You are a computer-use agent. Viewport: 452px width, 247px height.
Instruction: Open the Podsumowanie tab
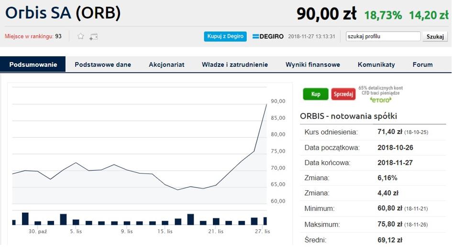point(33,64)
